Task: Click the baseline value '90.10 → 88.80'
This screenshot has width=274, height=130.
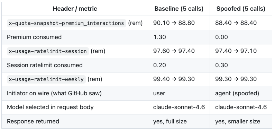Action: 174,23
